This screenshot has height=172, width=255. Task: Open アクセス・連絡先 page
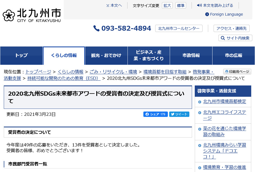tap(231, 28)
